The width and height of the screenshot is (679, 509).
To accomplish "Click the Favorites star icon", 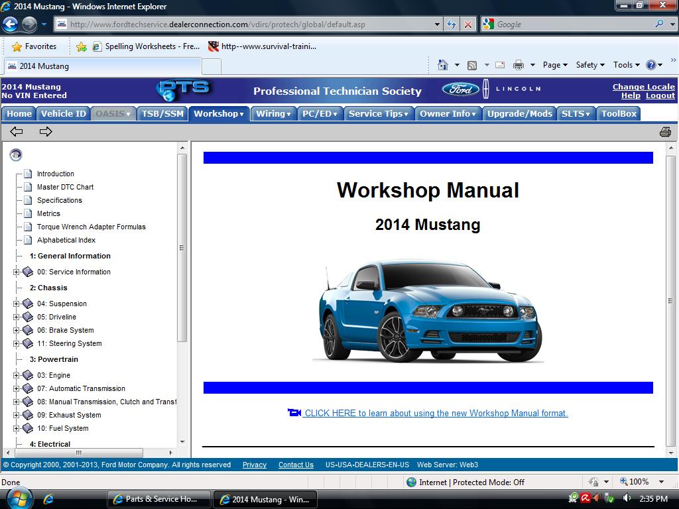I will click(x=17, y=46).
